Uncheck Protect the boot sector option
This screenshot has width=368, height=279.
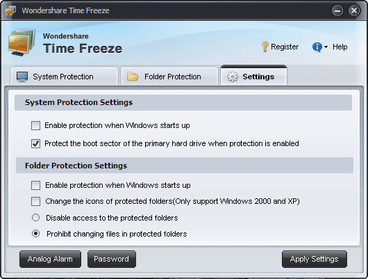(35, 143)
